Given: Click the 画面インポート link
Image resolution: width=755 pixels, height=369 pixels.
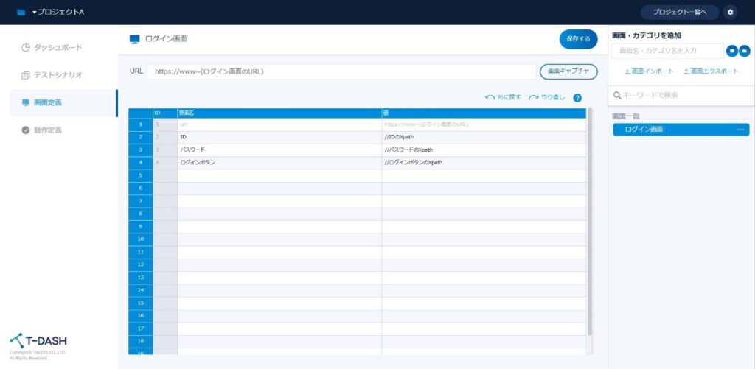Looking at the screenshot, I should pos(649,71).
